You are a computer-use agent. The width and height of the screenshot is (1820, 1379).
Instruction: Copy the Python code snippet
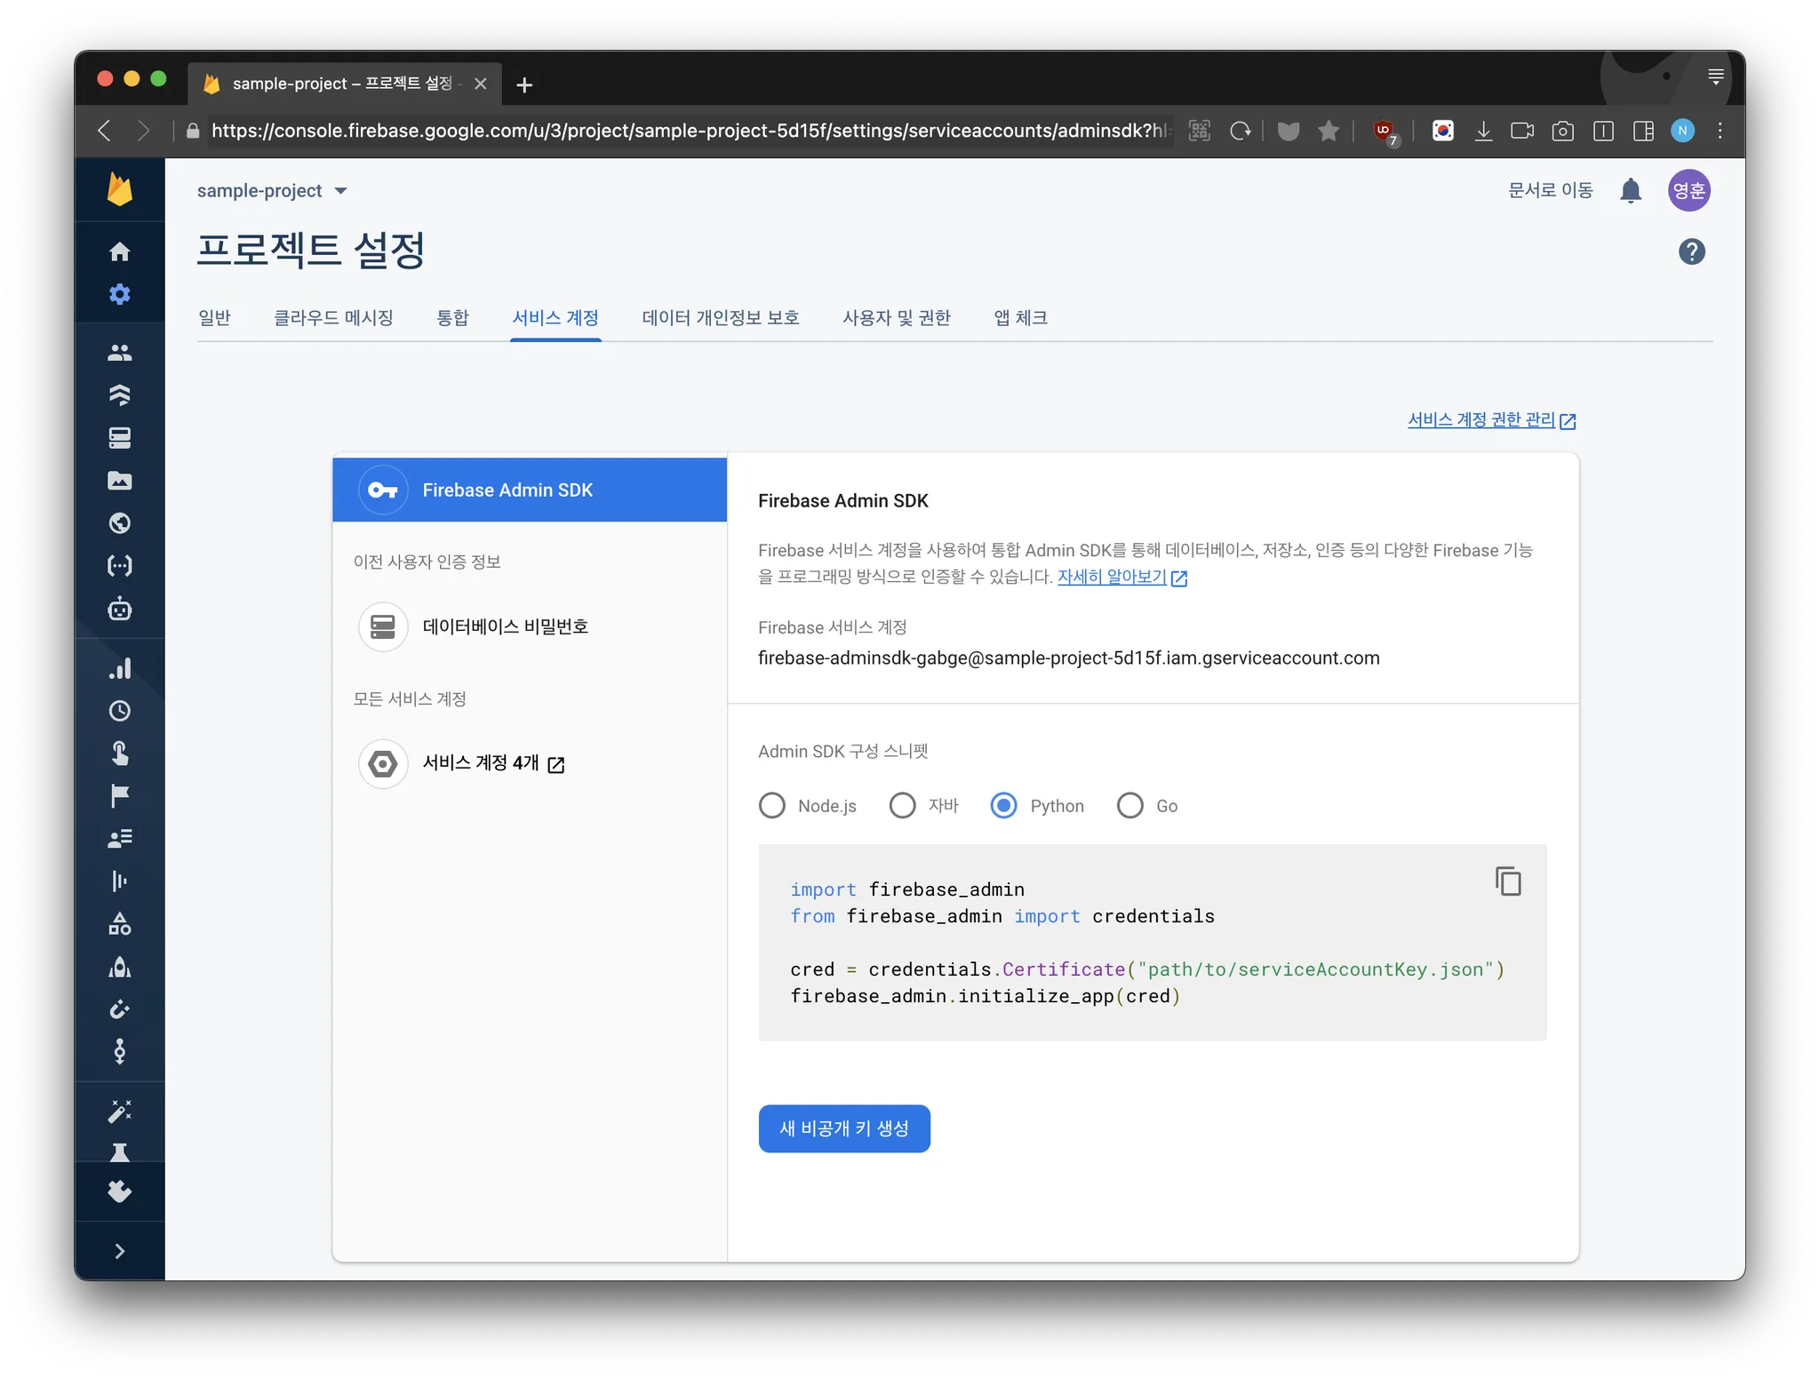pos(1507,881)
